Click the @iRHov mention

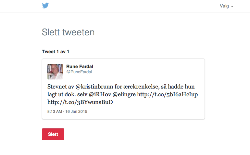(x=100, y=94)
